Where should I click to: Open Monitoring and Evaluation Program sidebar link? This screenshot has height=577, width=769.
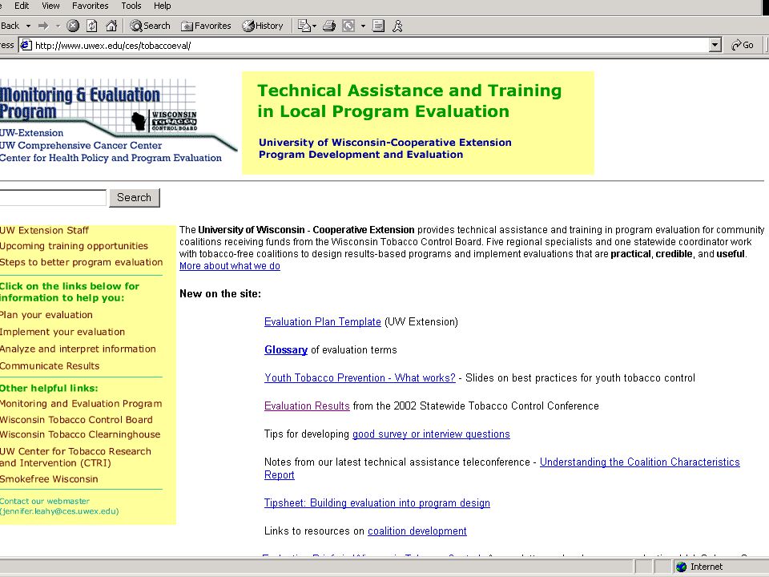pos(81,403)
